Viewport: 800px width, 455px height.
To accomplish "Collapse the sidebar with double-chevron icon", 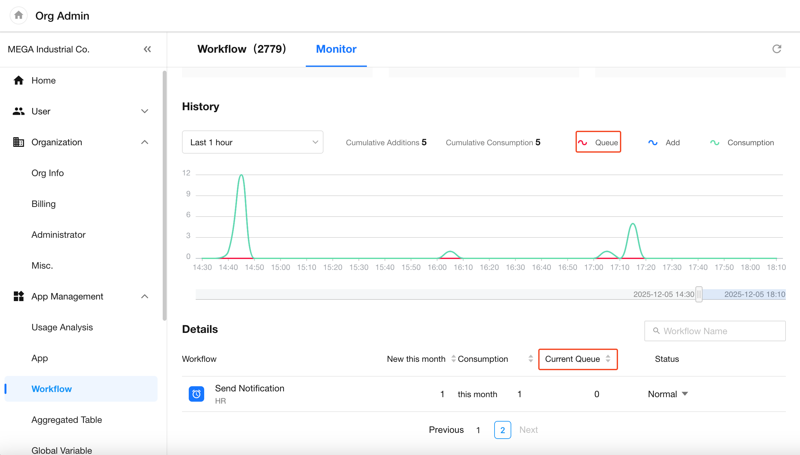I will [x=147, y=49].
